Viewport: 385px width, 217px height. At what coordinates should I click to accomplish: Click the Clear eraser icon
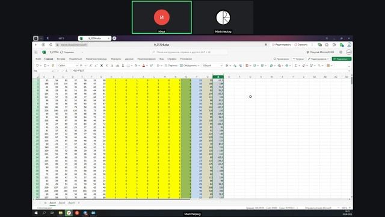coord(304,66)
